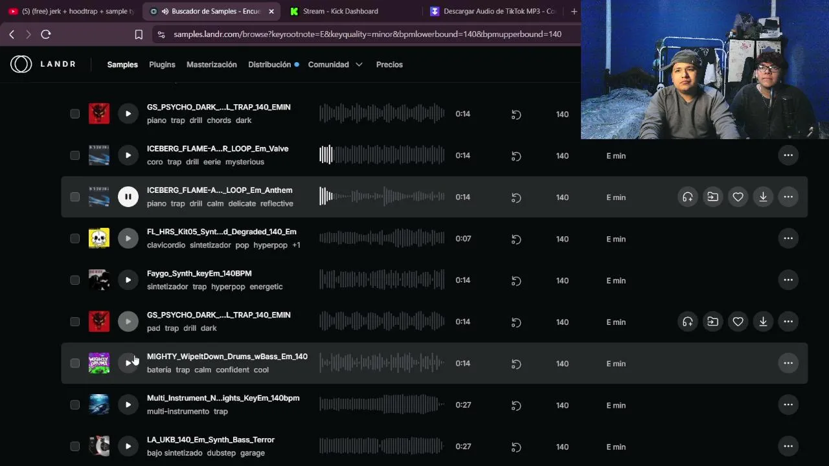829x466 pixels.
Task: Add GS_PSYCHO_DARK pad sample to folder
Action: (x=713, y=322)
